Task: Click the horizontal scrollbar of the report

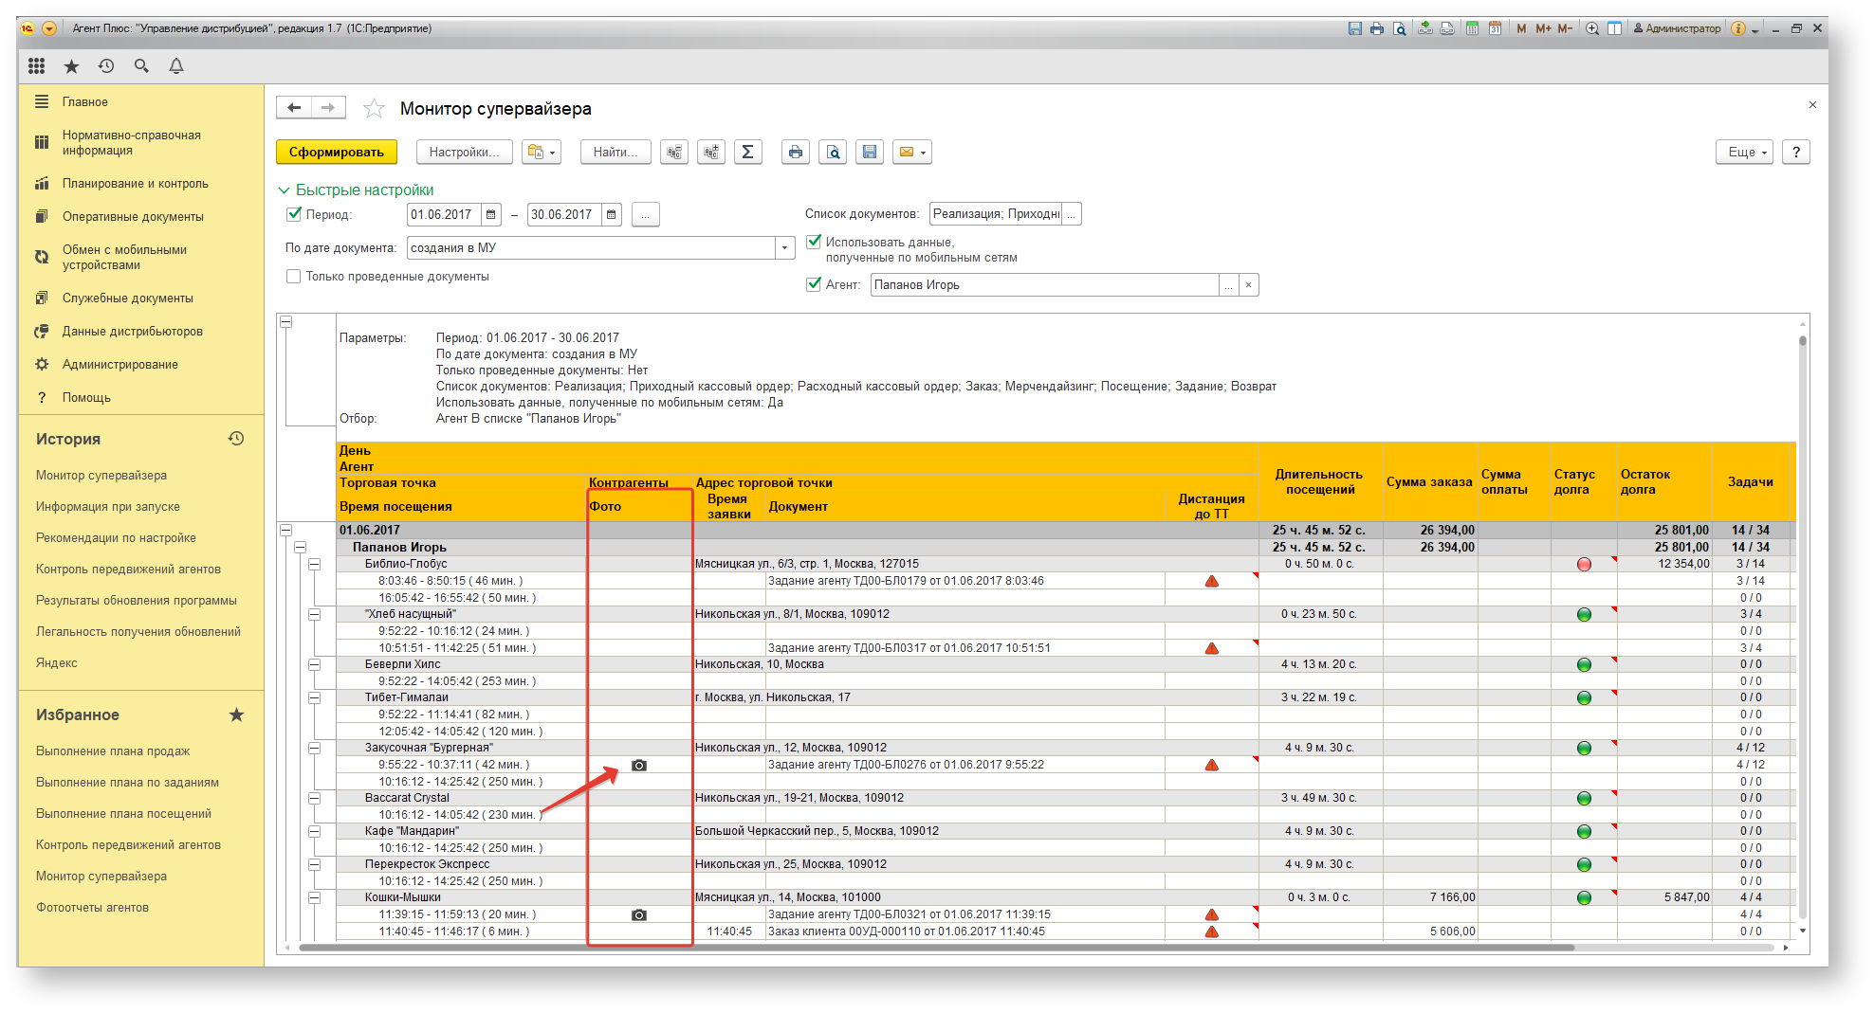Action: coord(936,947)
